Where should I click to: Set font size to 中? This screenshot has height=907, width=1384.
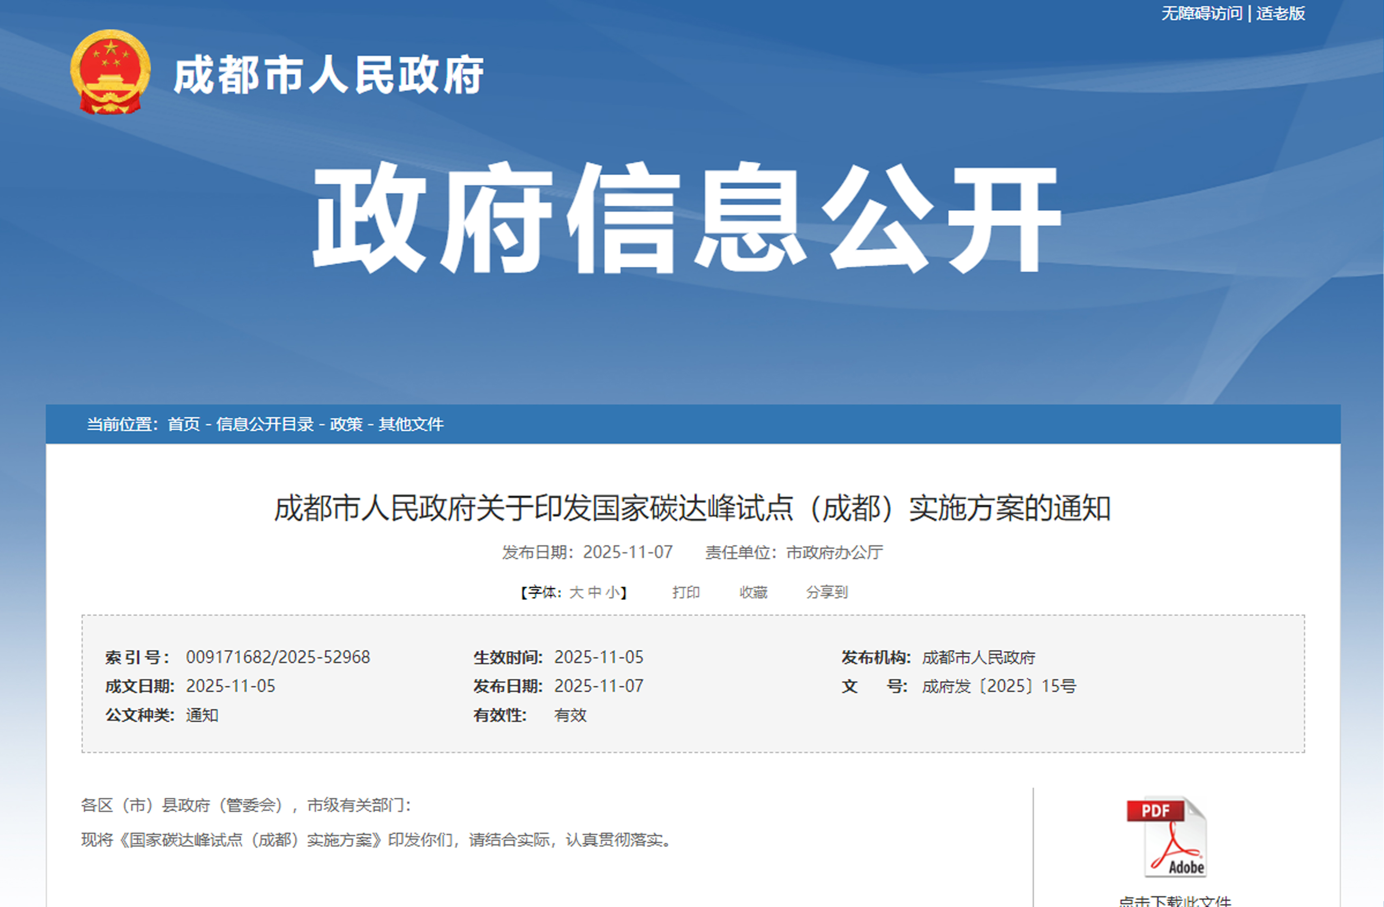[594, 593]
